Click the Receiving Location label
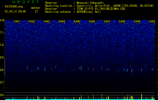158x100 pixels. pos(59,6)
